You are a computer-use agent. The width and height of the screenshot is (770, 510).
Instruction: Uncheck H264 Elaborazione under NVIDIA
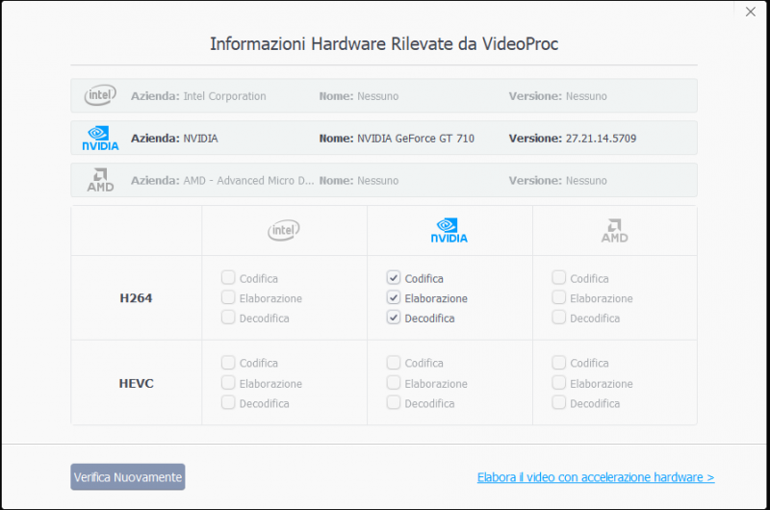click(x=394, y=297)
